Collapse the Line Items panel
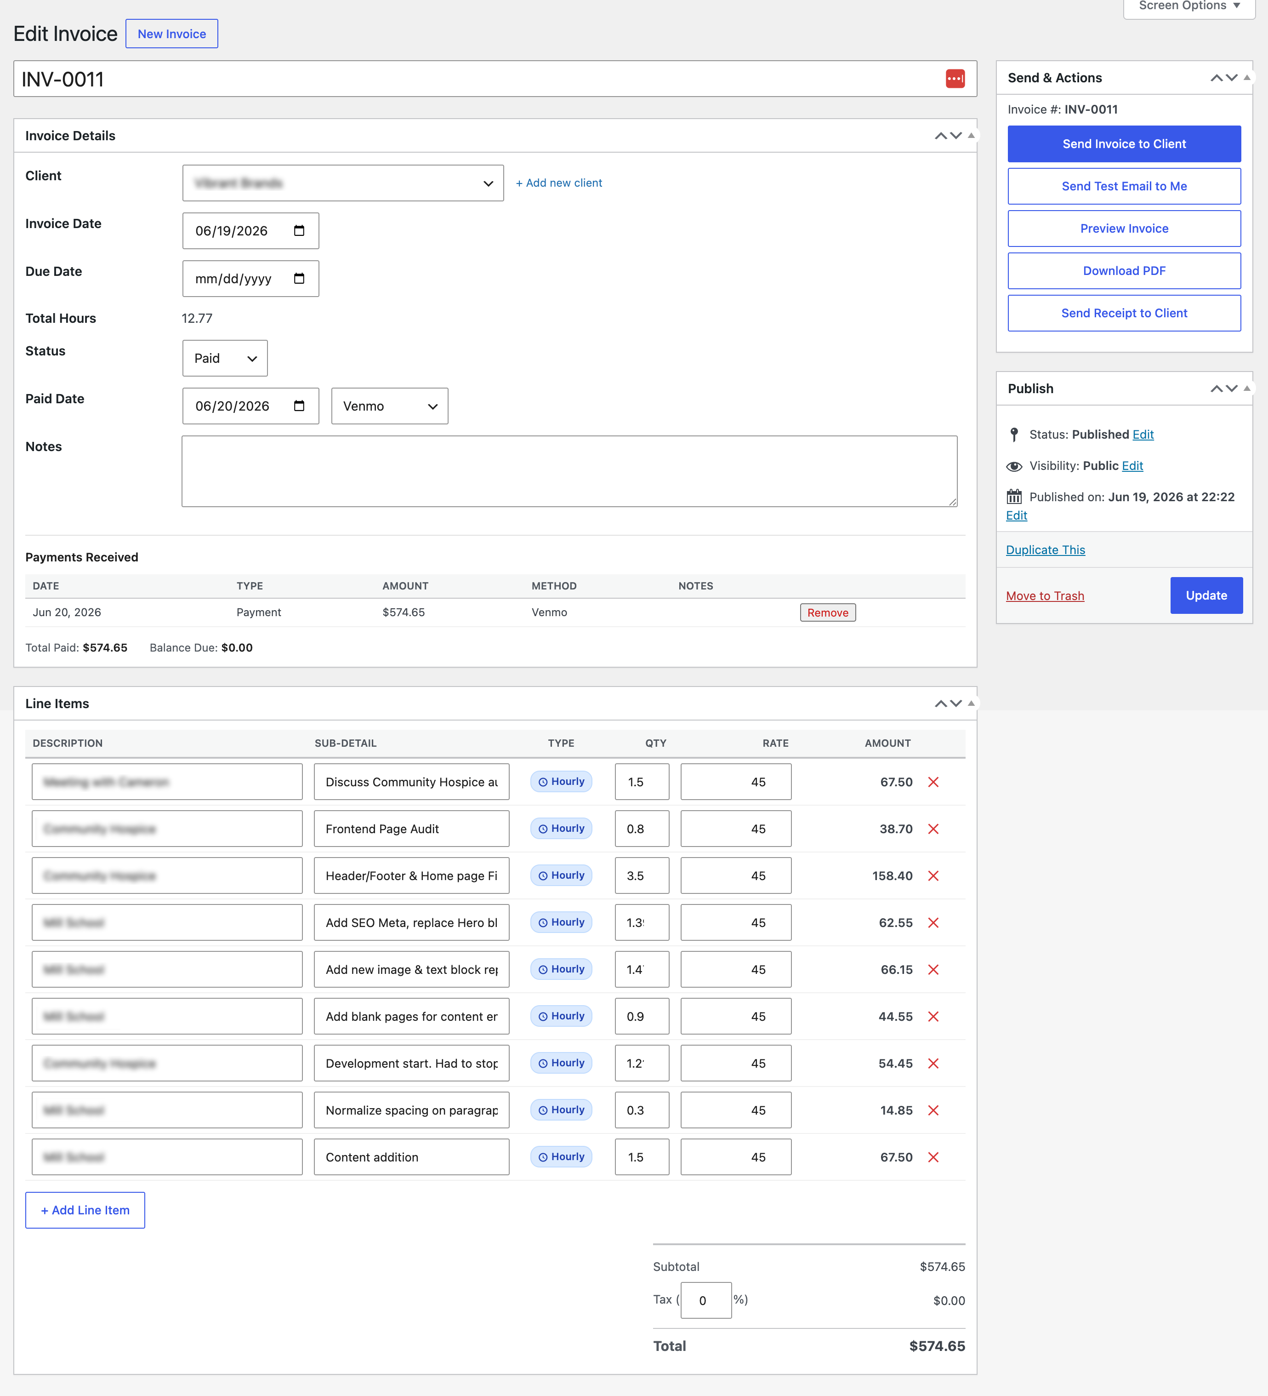The width and height of the screenshot is (1268, 1396). 971,704
